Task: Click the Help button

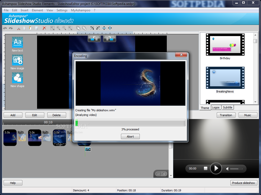Action: pos(13,183)
